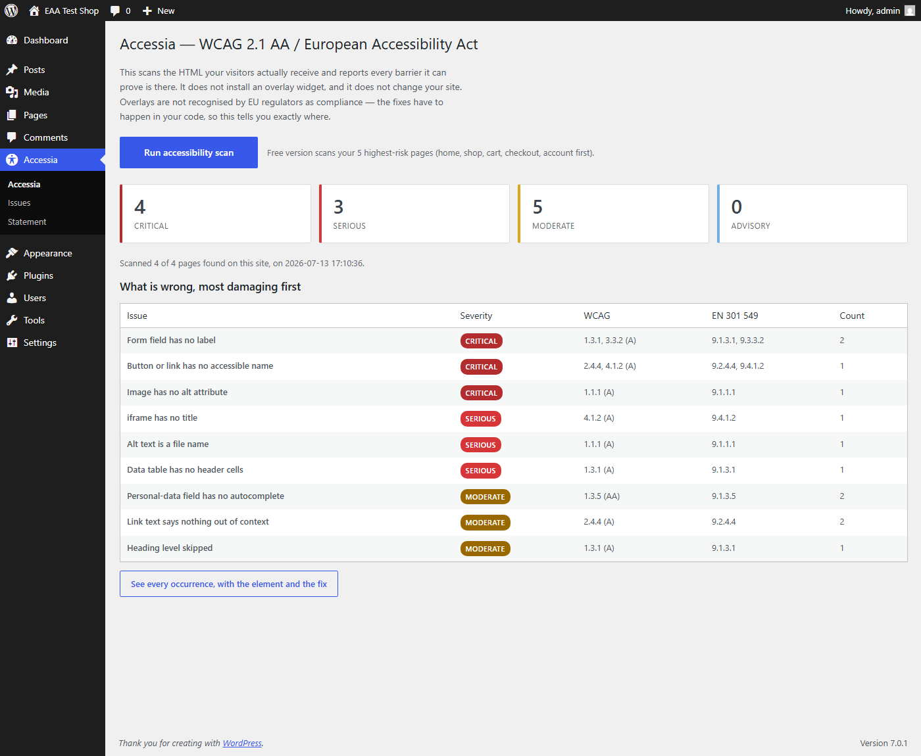Open the Plugins menu item
This screenshot has height=756, width=921.
(53, 275)
